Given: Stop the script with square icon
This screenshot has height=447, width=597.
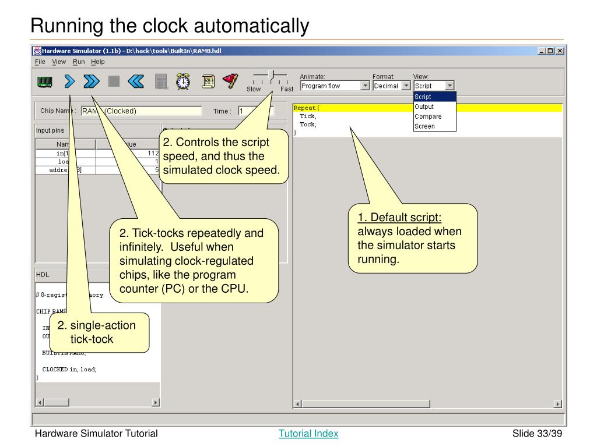Looking at the screenshot, I should tap(114, 81).
